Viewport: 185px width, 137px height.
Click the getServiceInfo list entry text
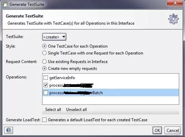tap(62, 78)
